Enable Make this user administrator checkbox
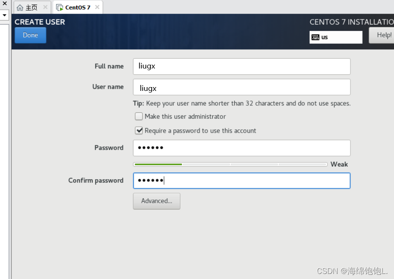The image size is (394, 279). [x=139, y=116]
